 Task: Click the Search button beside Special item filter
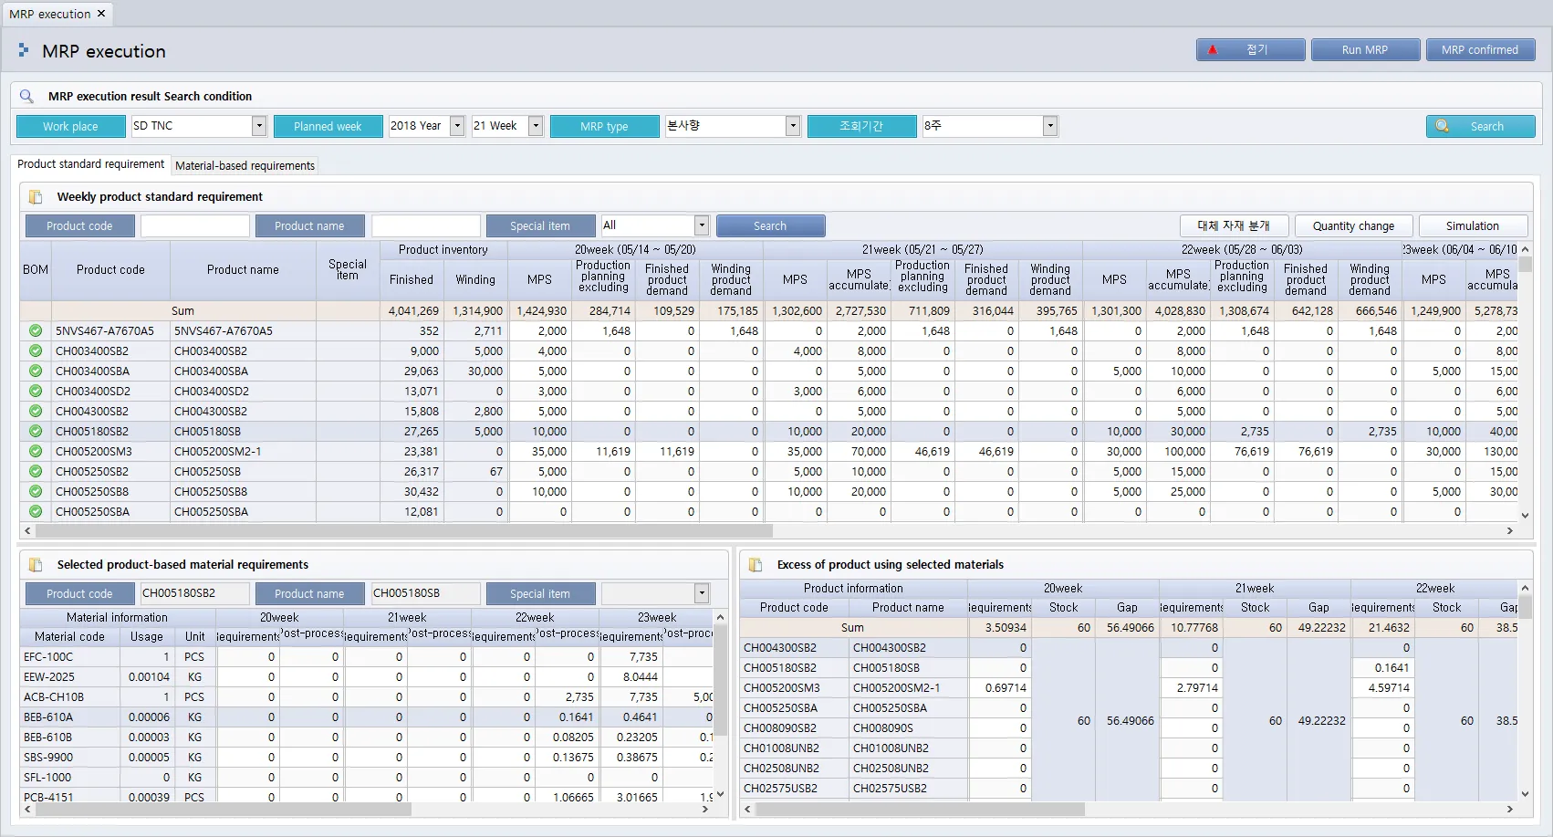(x=770, y=225)
